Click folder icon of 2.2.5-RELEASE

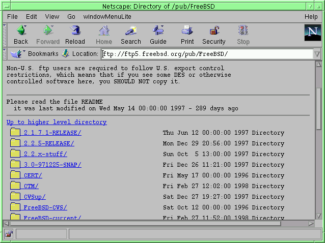(x=15, y=143)
